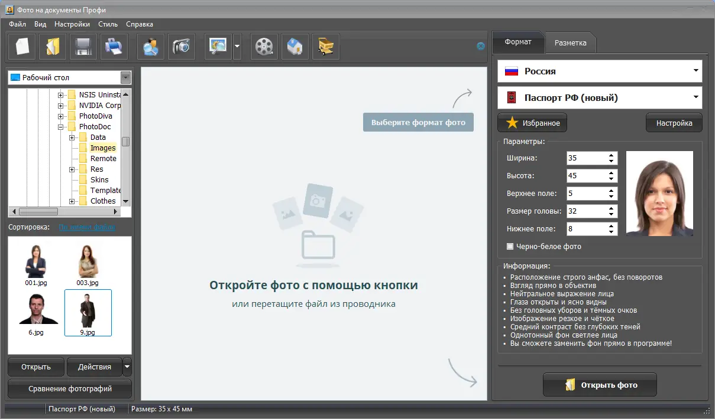Click the camera icon in toolbar

coord(182,47)
